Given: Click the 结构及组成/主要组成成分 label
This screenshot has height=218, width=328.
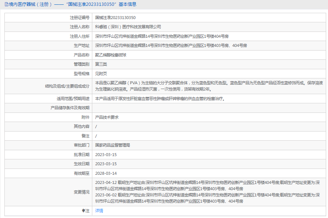Looking at the screenshot, I should [67, 86].
